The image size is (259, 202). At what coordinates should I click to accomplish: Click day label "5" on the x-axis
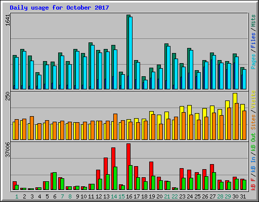(47, 196)
